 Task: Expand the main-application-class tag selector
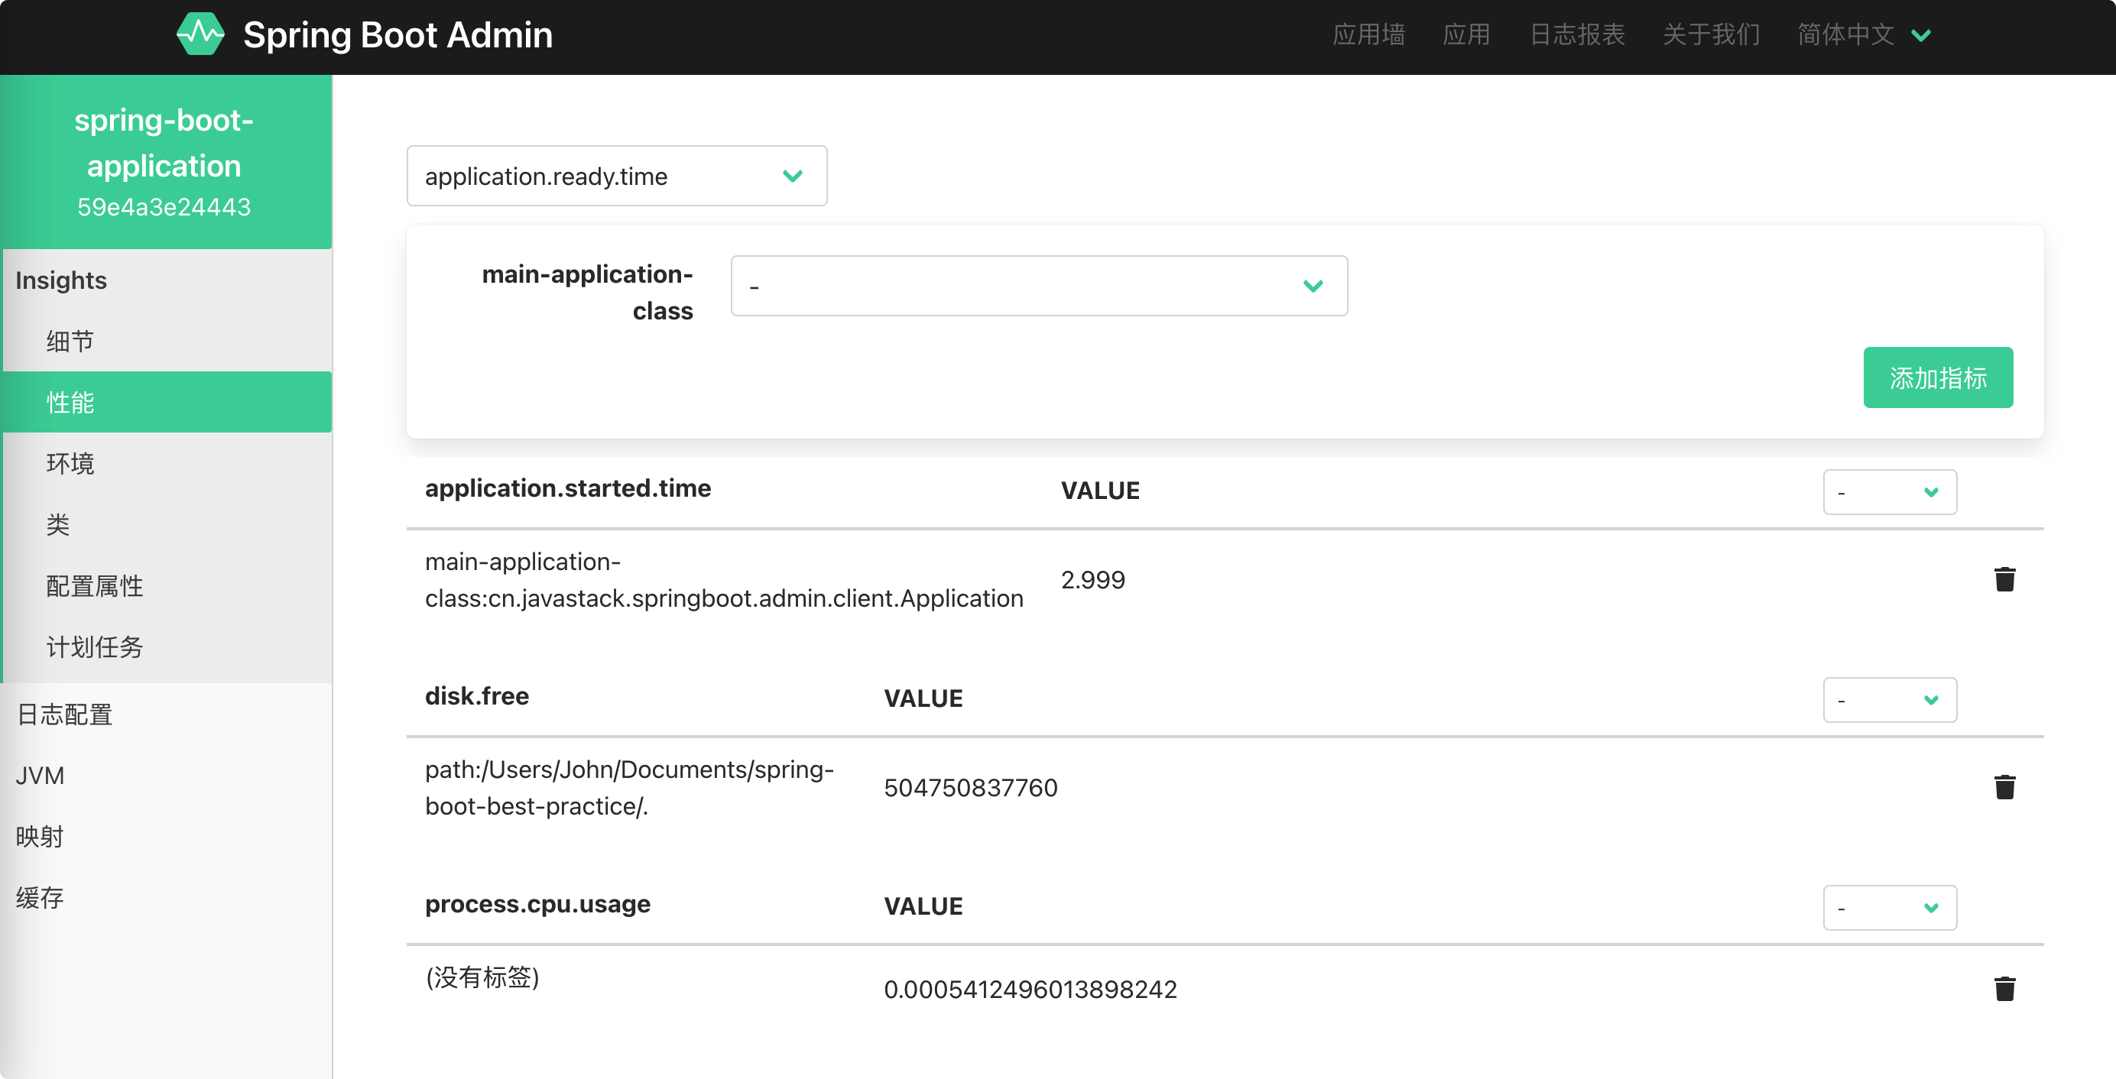click(x=1039, y=286)
